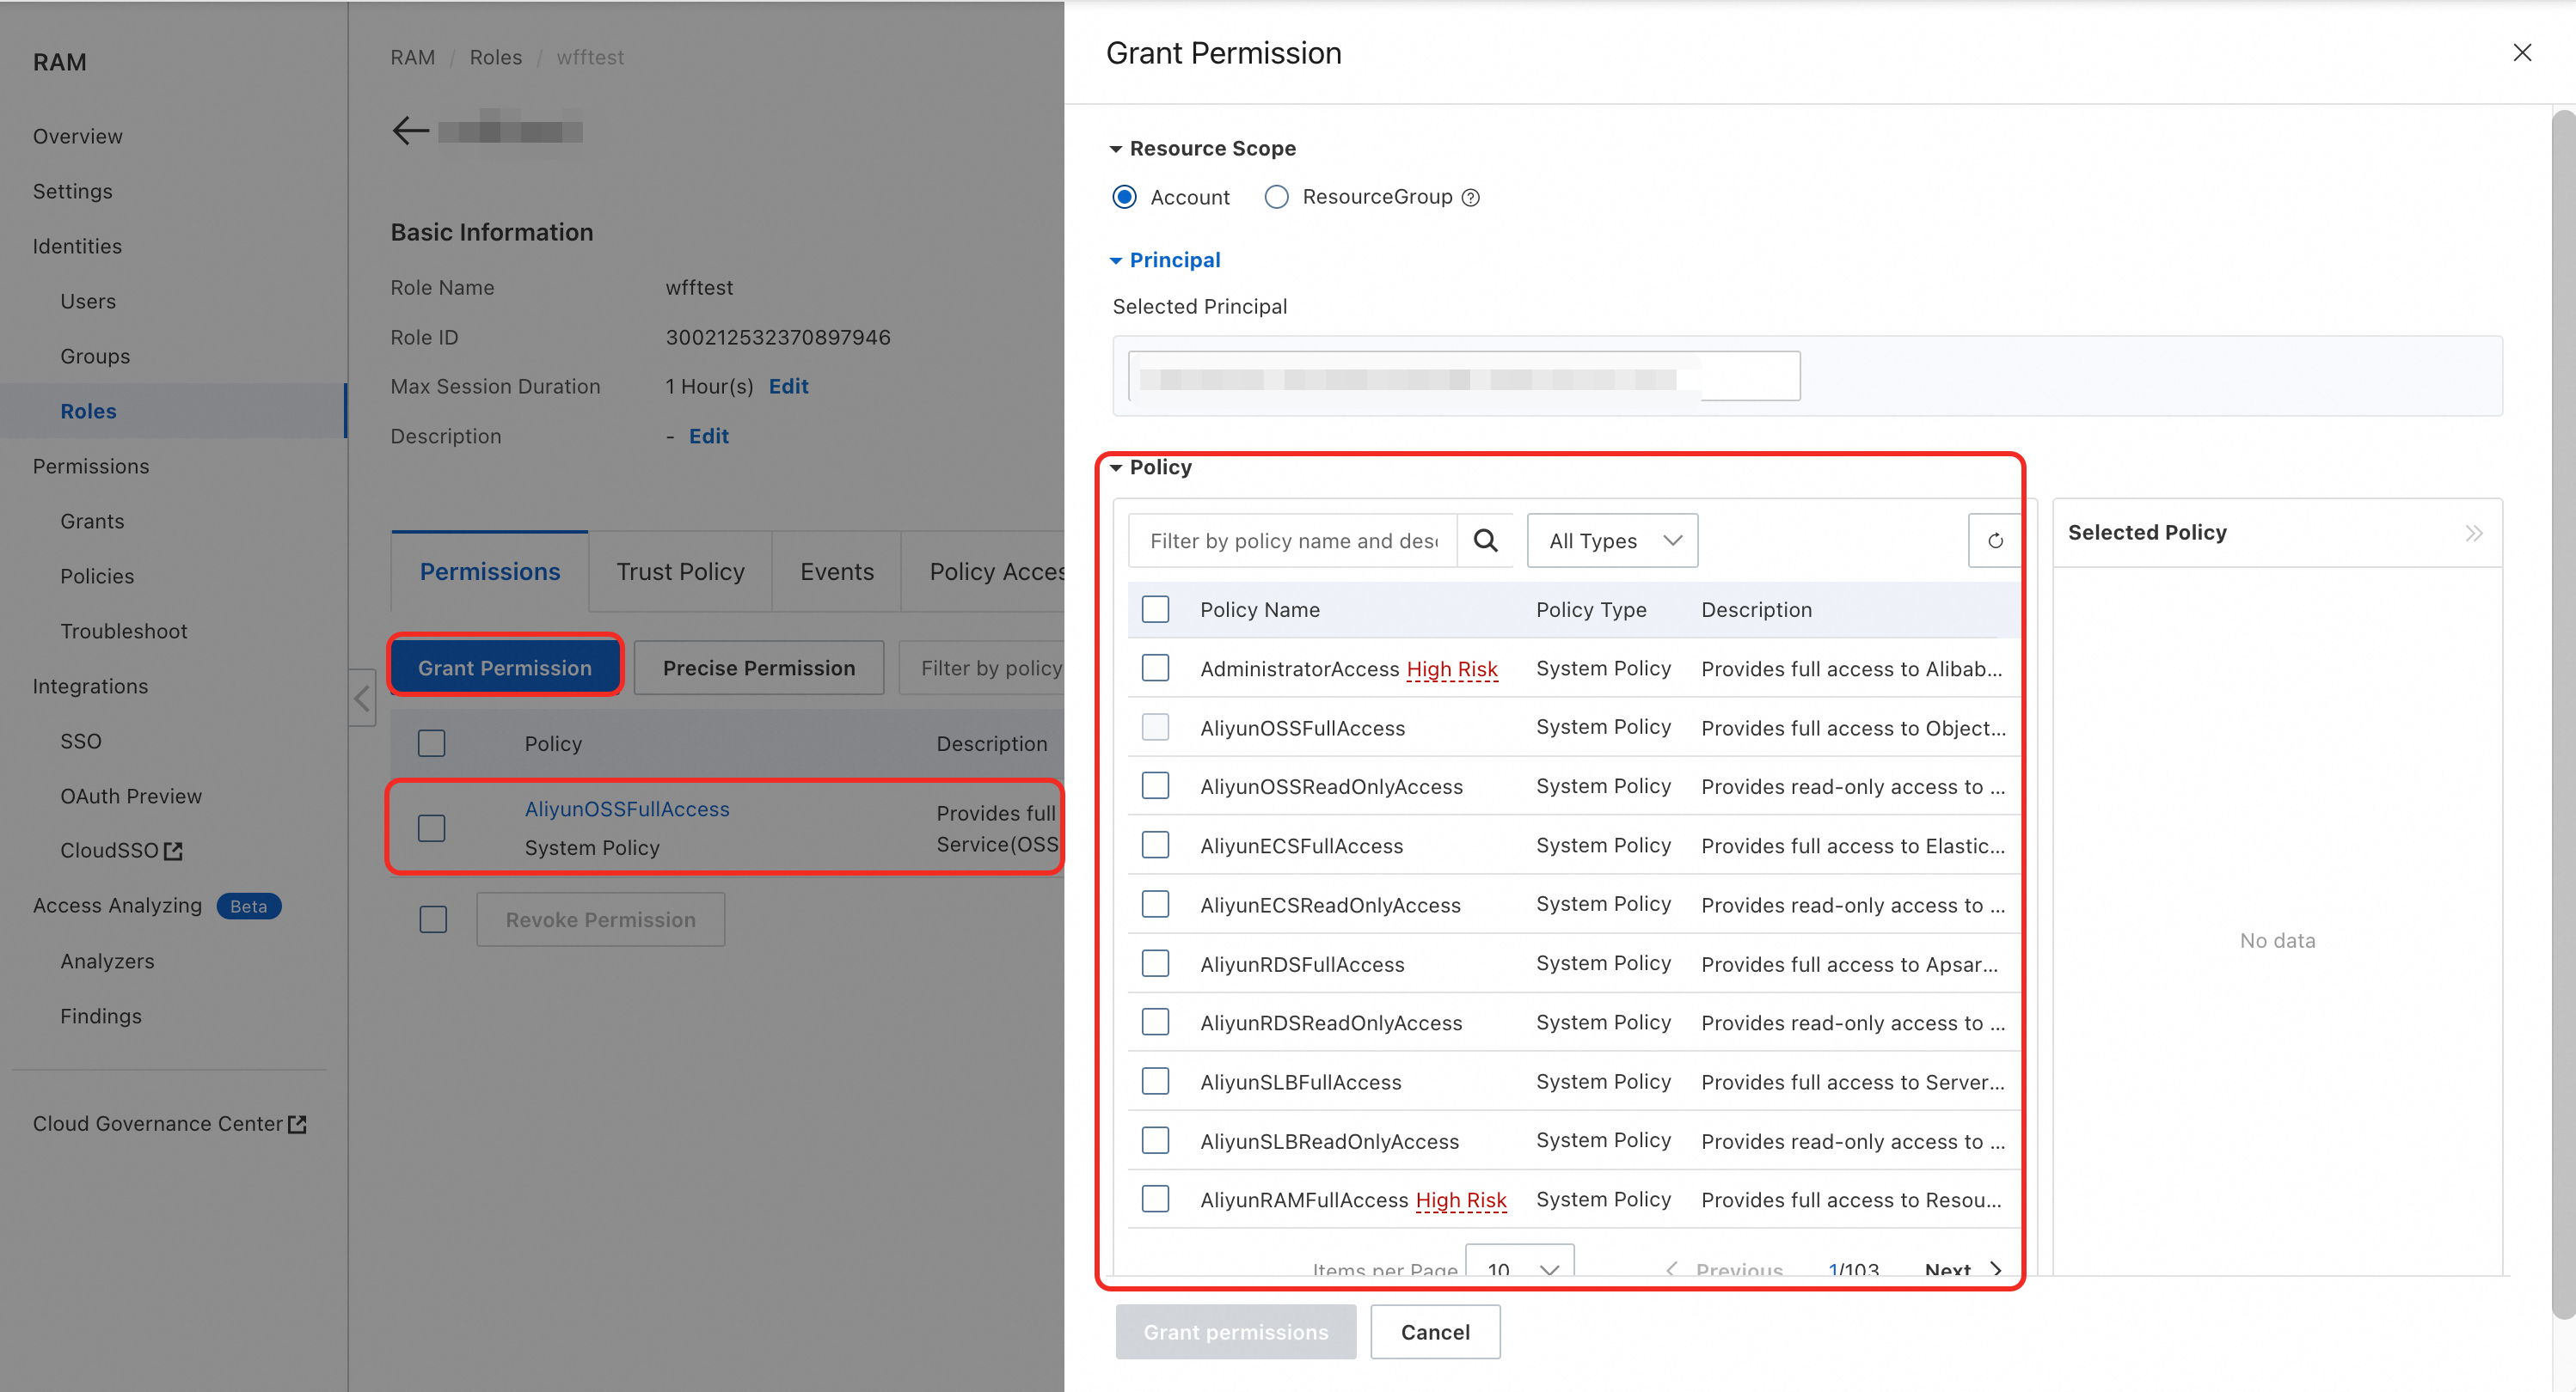This screenshot has width=2576, height=1392.
Task: Click the Cancel button
Action: 1434,1332
